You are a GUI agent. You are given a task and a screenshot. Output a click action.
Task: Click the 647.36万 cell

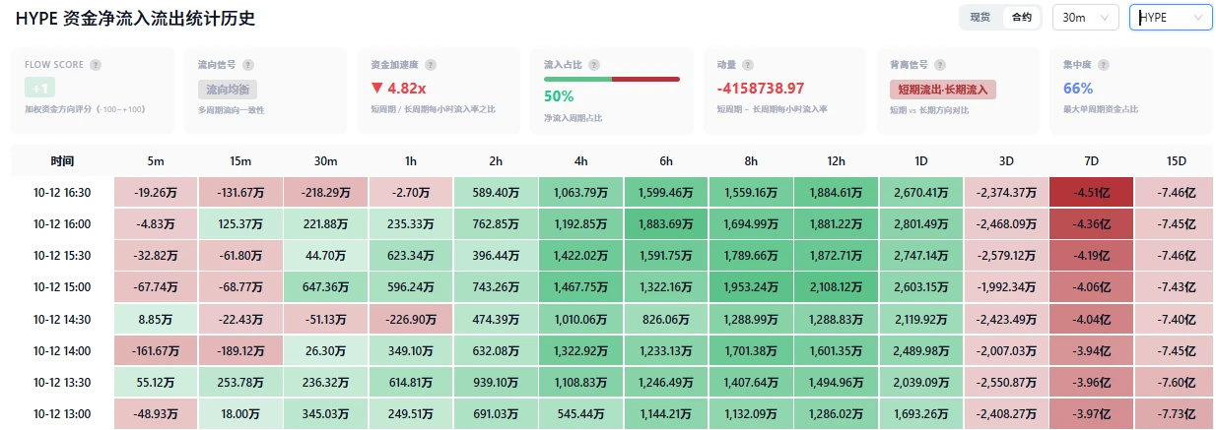tap(326, 287)
